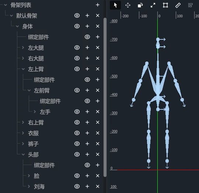Expand the 右大腿 node
199x193 pixels.
point(23,58)
